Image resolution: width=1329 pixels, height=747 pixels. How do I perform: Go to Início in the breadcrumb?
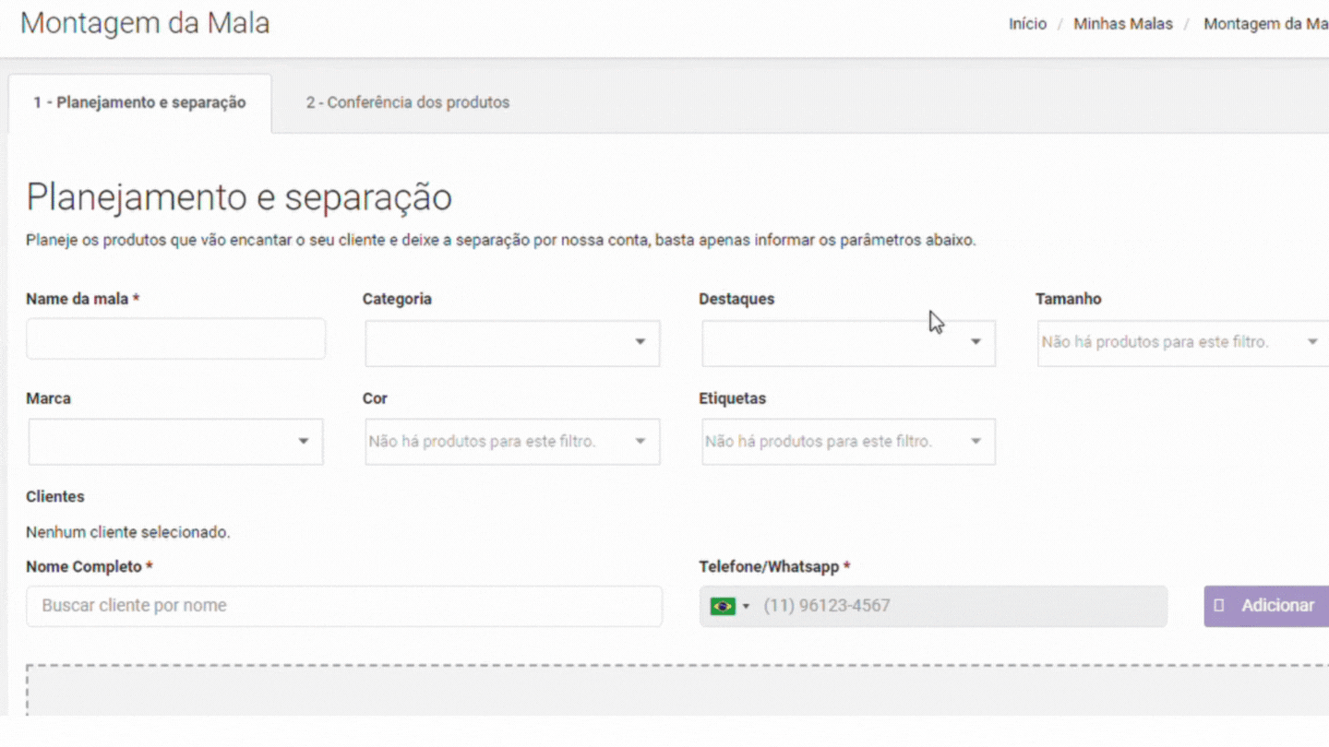pos(1027,24)
